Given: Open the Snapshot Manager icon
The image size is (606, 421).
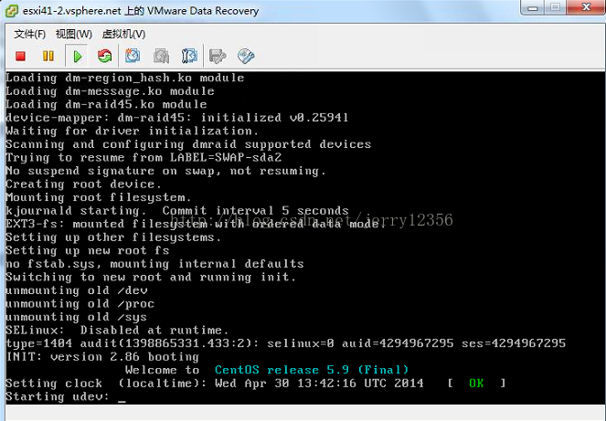Looking at the screenshot, I should tap(189, 57).
